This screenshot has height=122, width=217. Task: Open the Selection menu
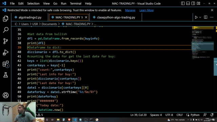coord(33,3)
